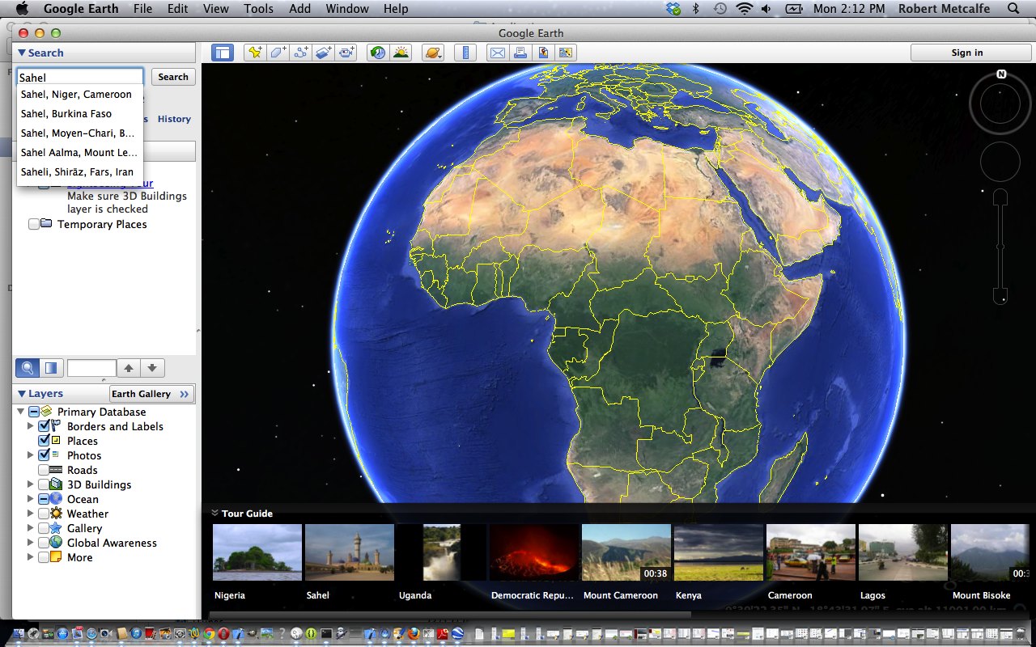
Task: Click the Email envelope toolbar icon
Action: pos(497,53)
